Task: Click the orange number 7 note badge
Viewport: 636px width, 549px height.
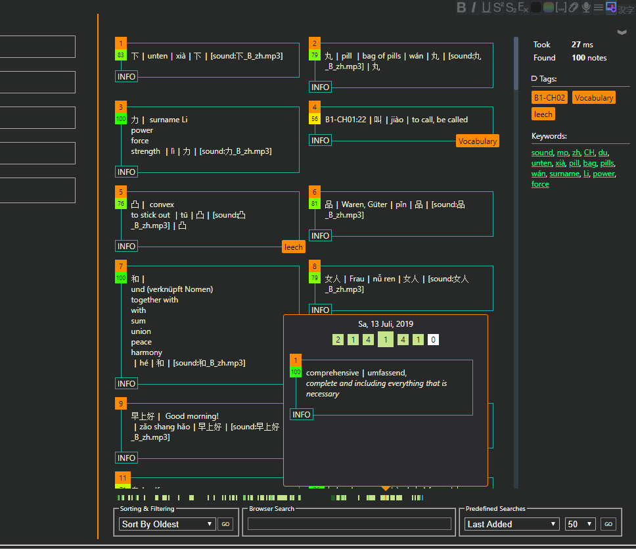Action: coord(121,266)
